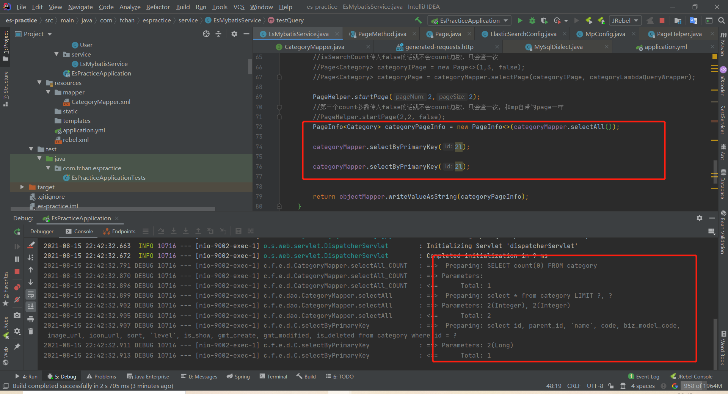Switch to the Debugger tab
728x394 pixels.
coord(42,231)
